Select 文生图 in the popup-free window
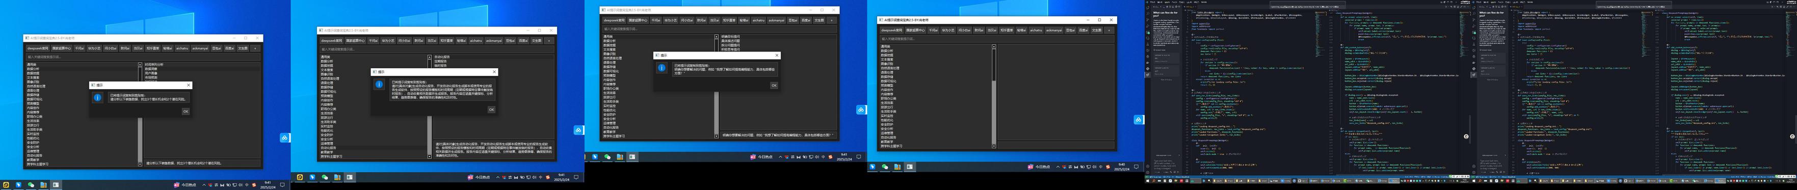Screen dimensions: 1797x190 click(x=1097, y=30)
